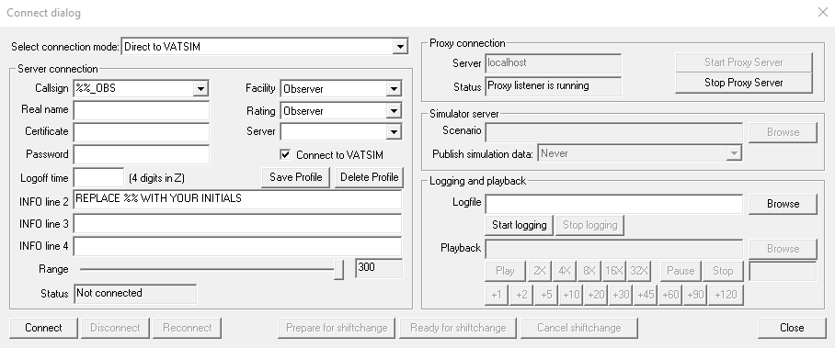Click the Range slider handle
The width and height of the screenshot is (835, 348).
click(338, 269)
